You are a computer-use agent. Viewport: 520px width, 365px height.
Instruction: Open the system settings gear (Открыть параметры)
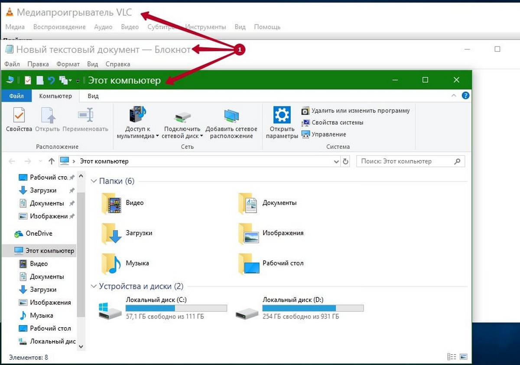point(282,116)
